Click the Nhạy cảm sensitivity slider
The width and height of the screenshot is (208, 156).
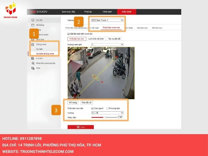tap(104, 117)
